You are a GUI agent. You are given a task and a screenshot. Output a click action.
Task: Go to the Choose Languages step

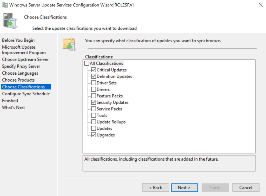pyautogui.click(x=20, y=73)
